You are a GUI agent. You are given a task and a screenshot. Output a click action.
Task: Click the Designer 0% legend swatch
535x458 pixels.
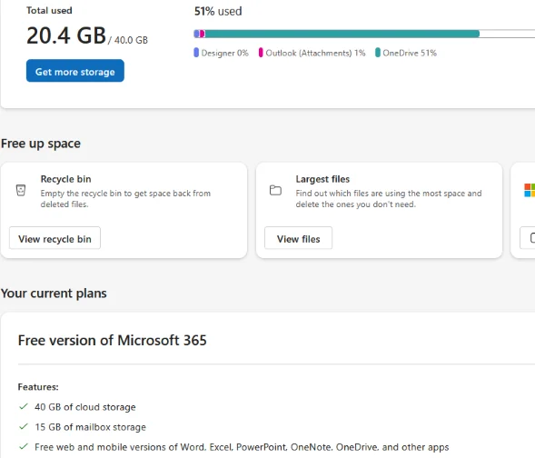196,53
